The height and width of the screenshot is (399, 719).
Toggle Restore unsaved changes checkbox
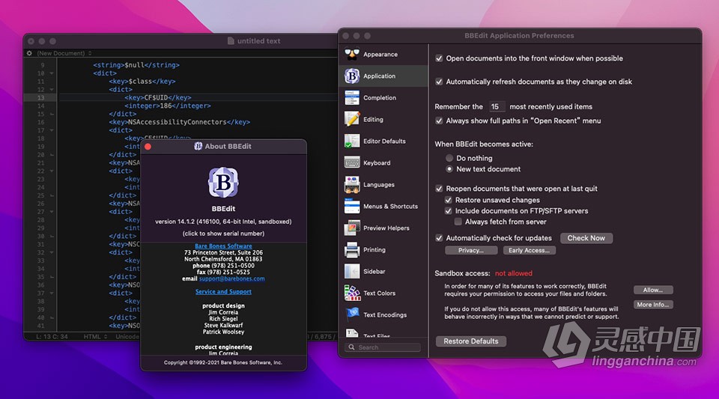[449, 200]
